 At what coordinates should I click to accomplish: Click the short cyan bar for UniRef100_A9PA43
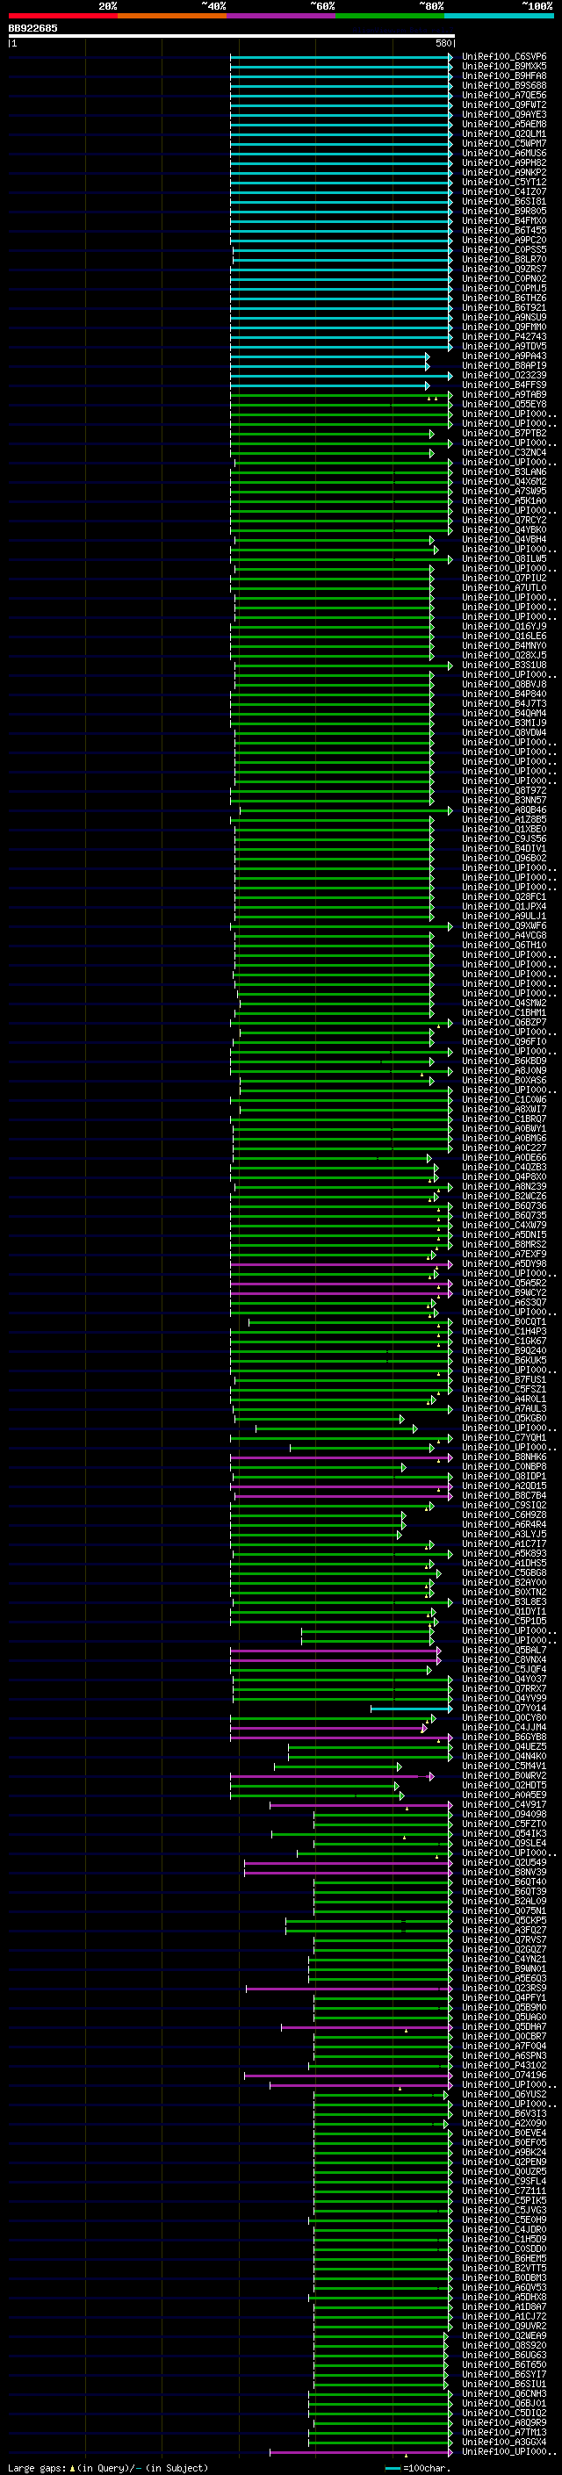[329, 356]
